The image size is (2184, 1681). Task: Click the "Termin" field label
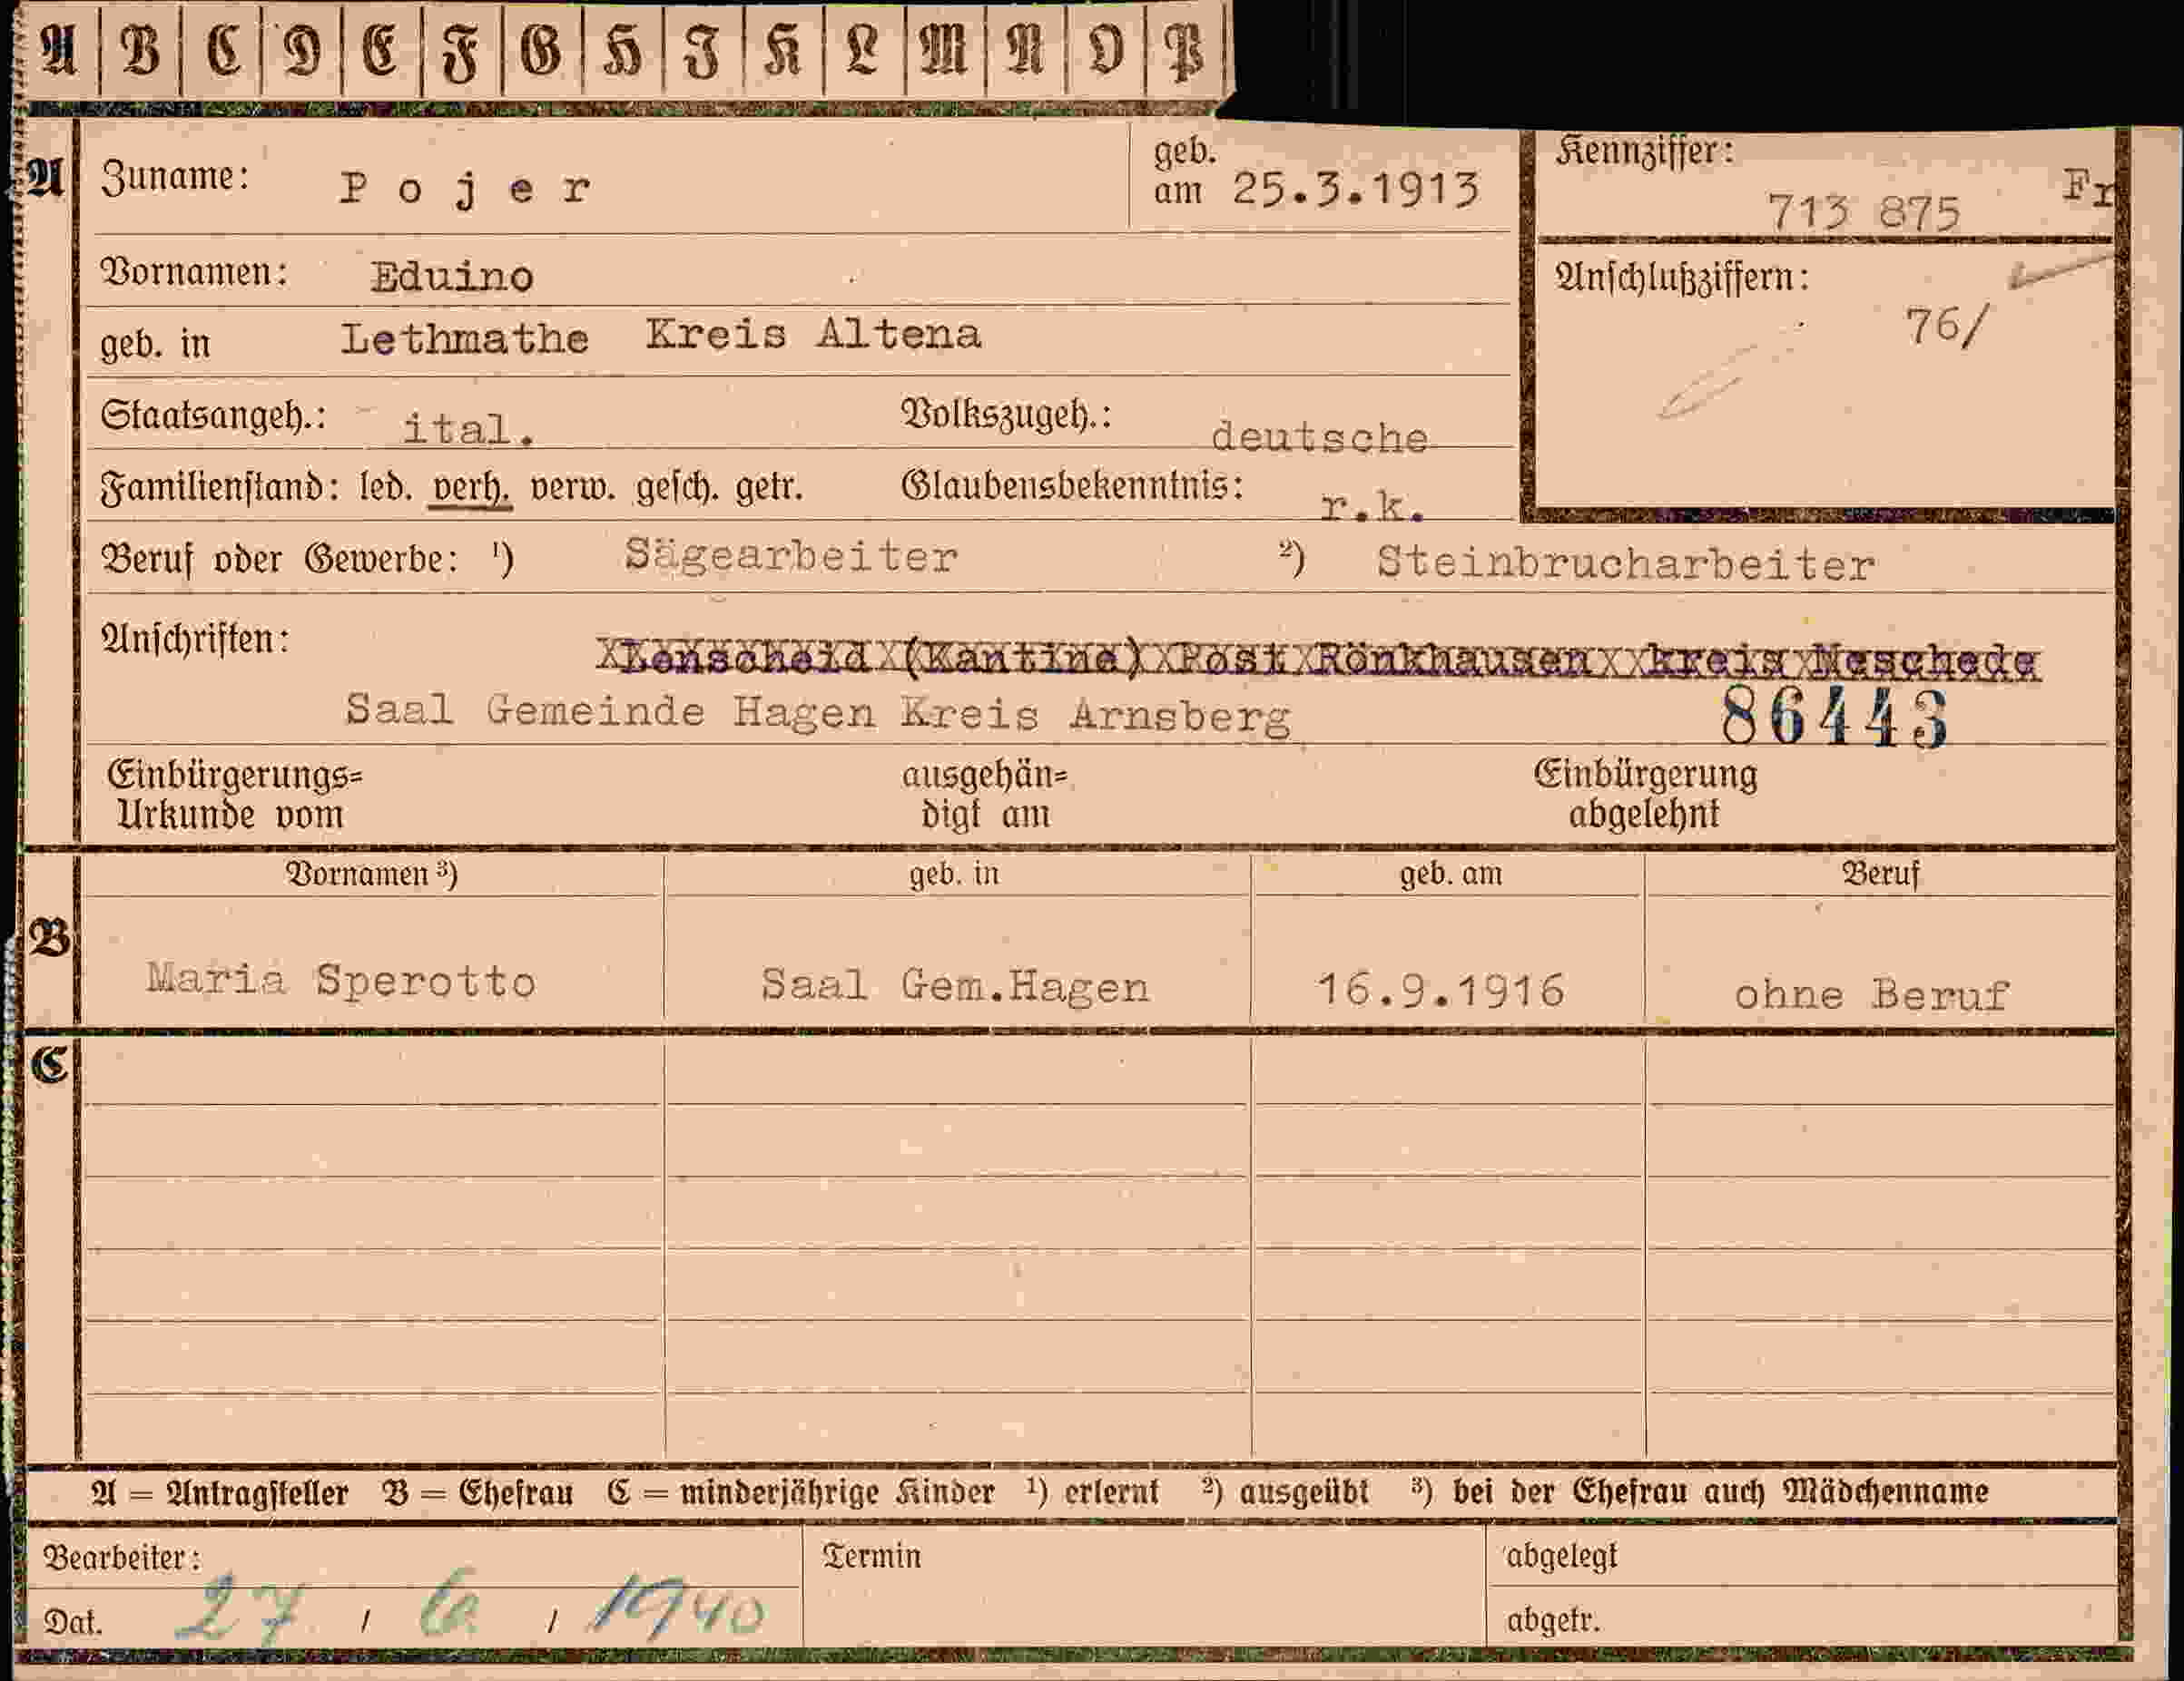(x=871, y=1556)
